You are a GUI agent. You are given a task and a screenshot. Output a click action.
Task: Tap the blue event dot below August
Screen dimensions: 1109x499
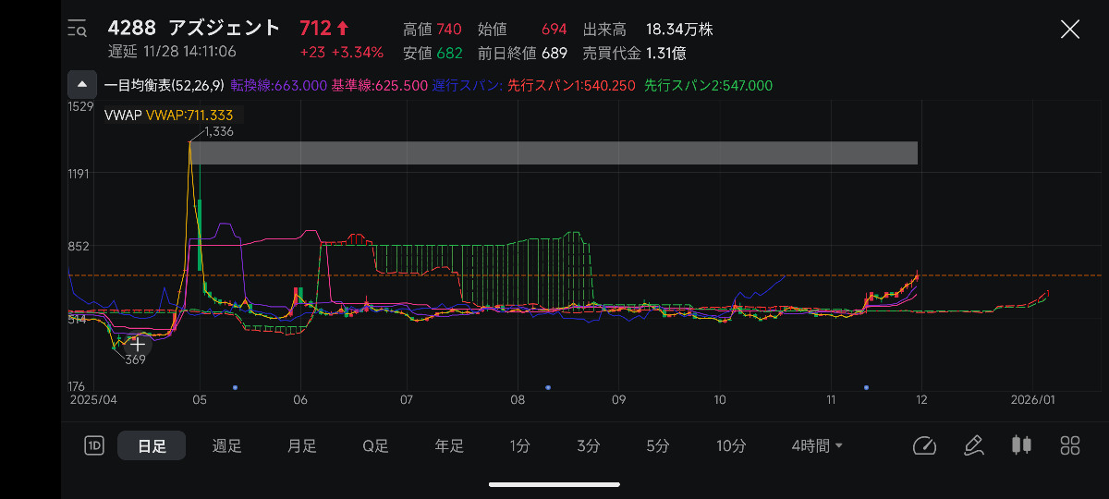point(548,387)
